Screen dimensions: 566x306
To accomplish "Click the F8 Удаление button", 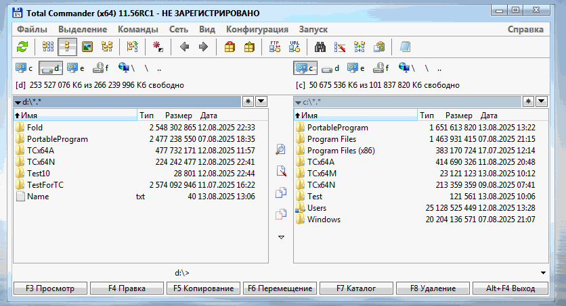I will click(433, 288).
